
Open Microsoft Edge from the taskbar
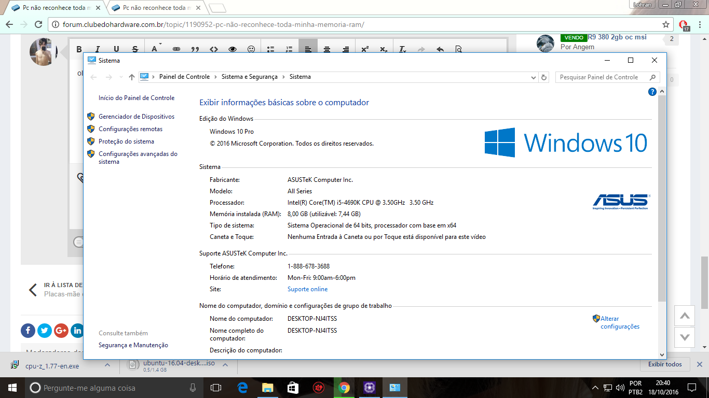click(242, 388)
